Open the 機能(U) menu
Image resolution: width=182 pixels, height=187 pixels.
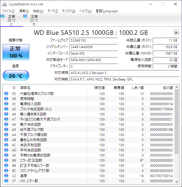[38, 11]
